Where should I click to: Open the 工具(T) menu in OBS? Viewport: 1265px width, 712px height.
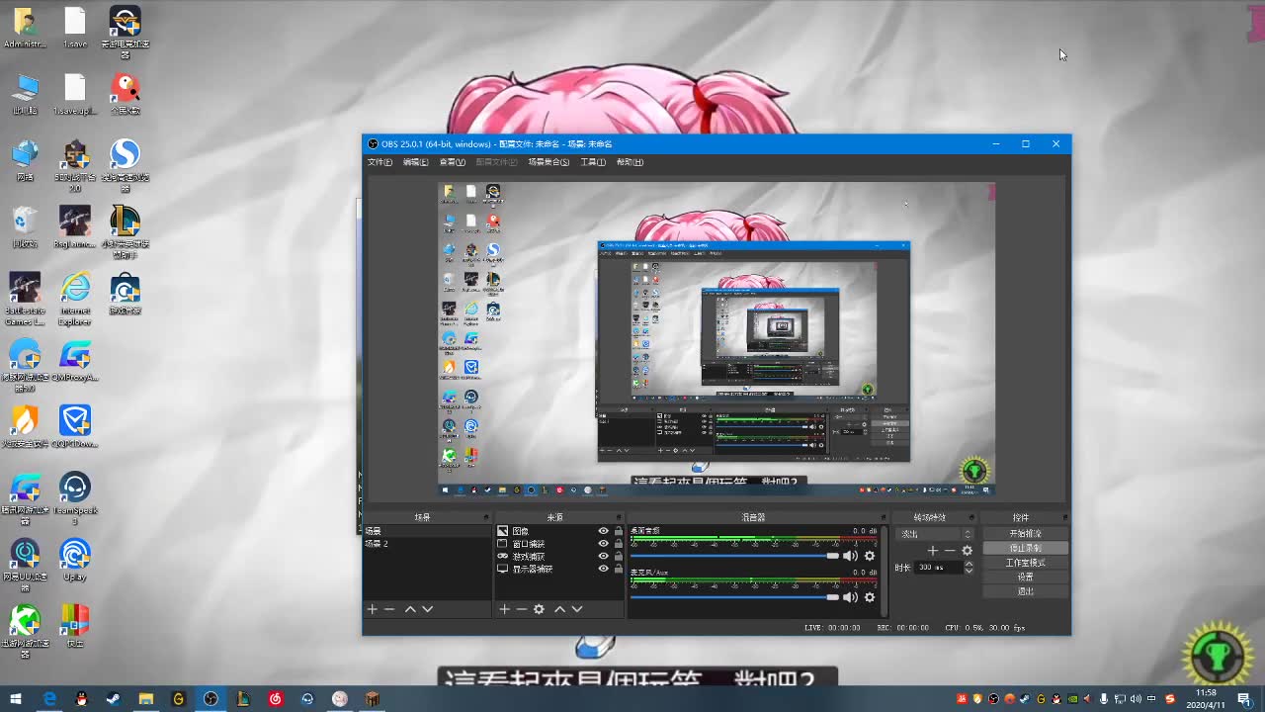[x=593, y=162]
